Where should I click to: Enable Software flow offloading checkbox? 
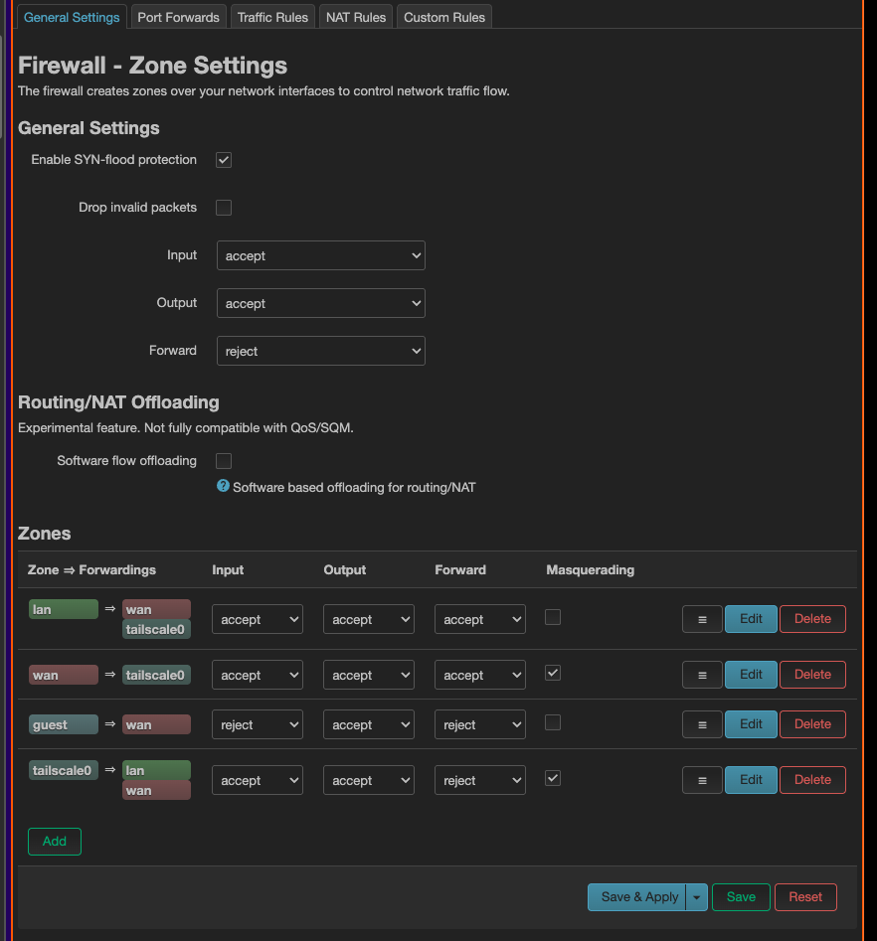pyautogui.click(x=224, y=461)
